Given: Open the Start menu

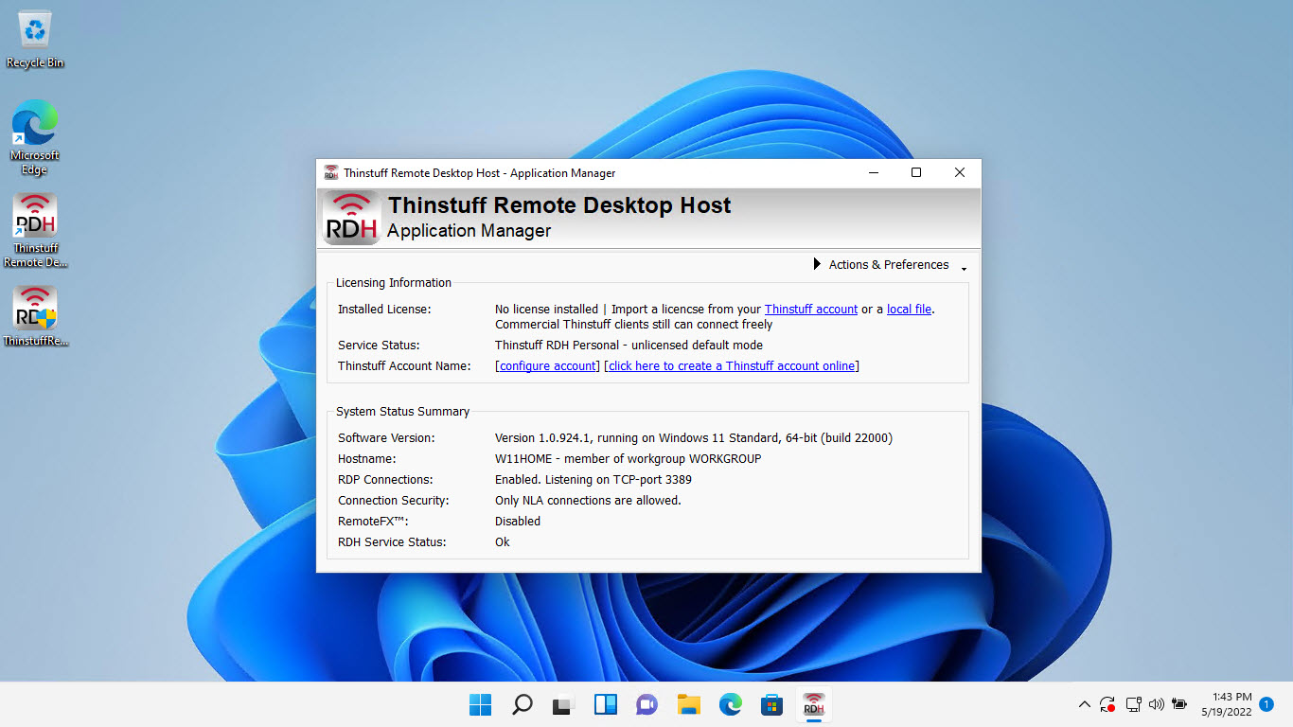Looking at the screenshot, I should coord(480,704).
